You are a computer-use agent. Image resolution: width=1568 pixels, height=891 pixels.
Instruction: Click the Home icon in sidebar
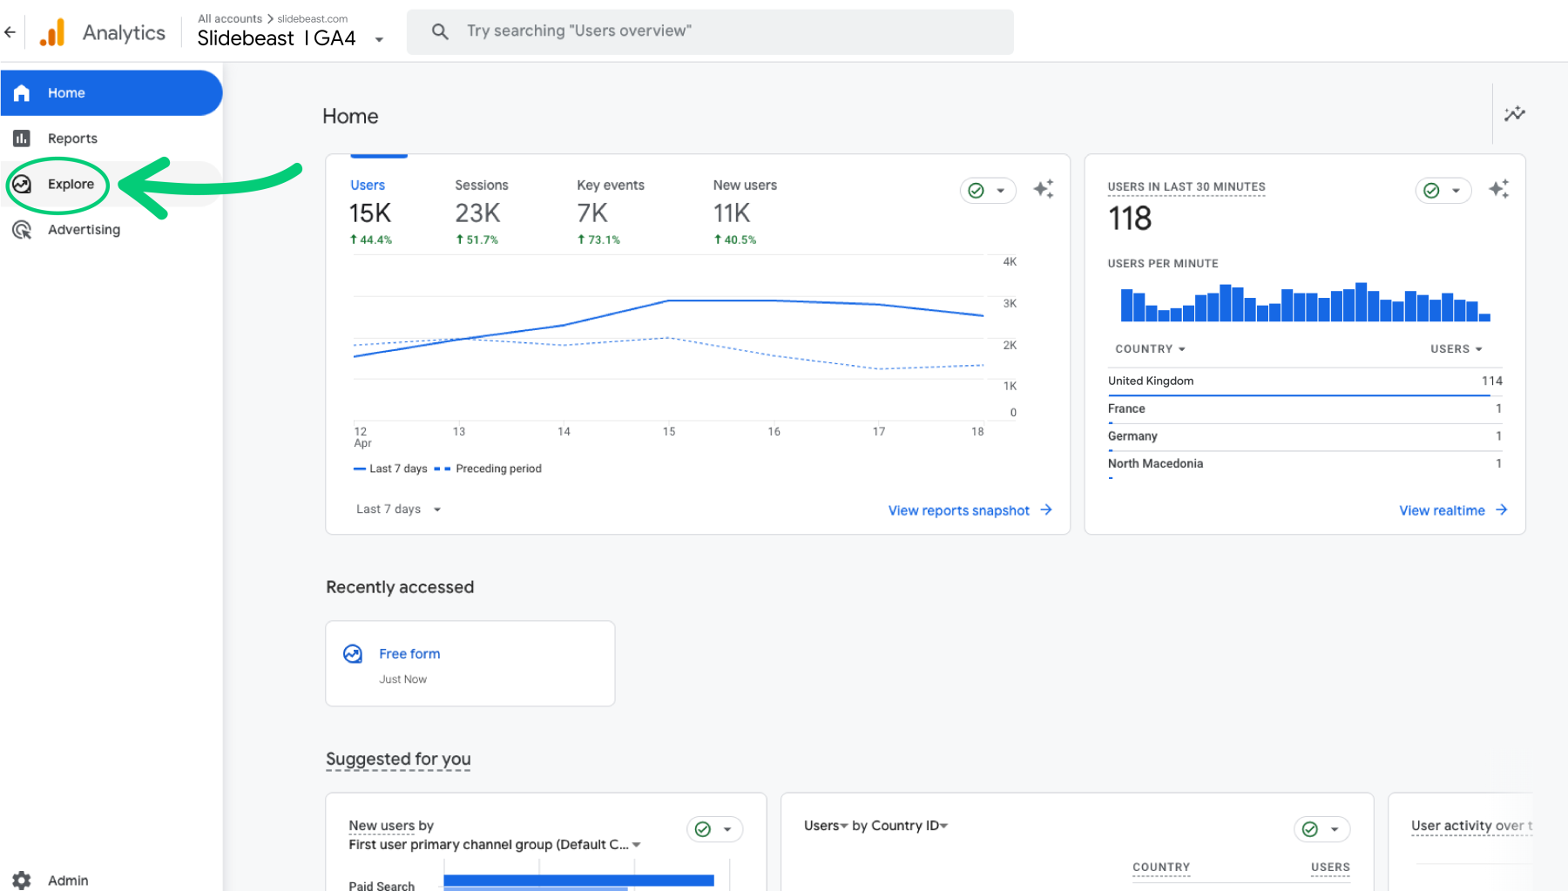(22, 93)
